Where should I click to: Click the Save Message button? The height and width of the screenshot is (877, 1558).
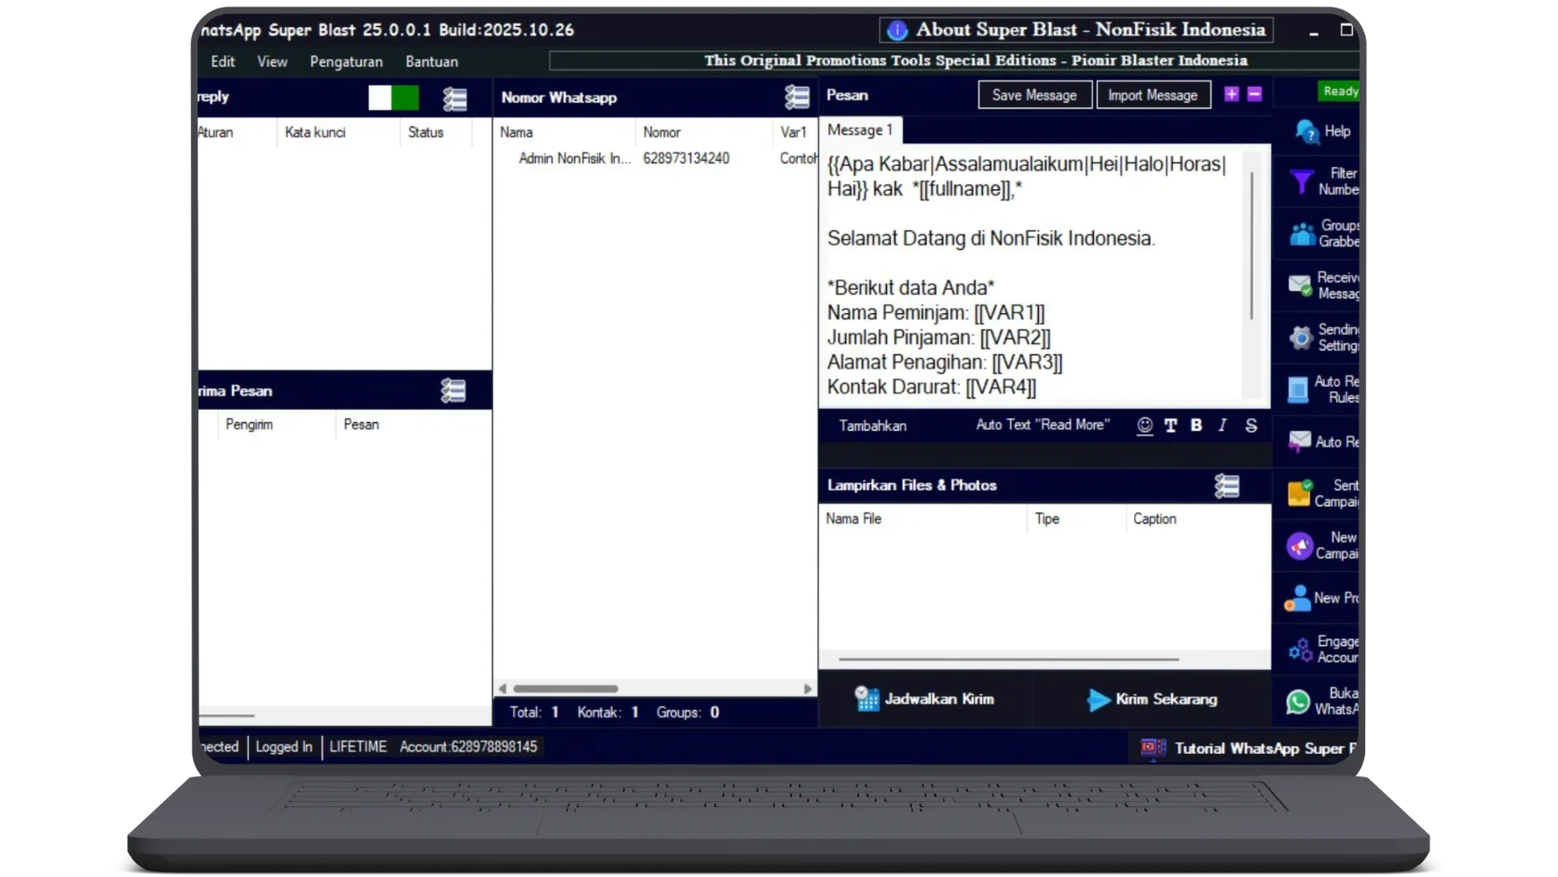coord(1034,95)
